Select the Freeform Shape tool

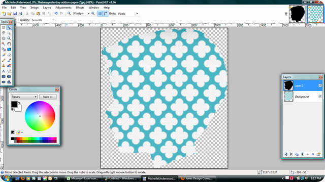click(x=9, y=82)
